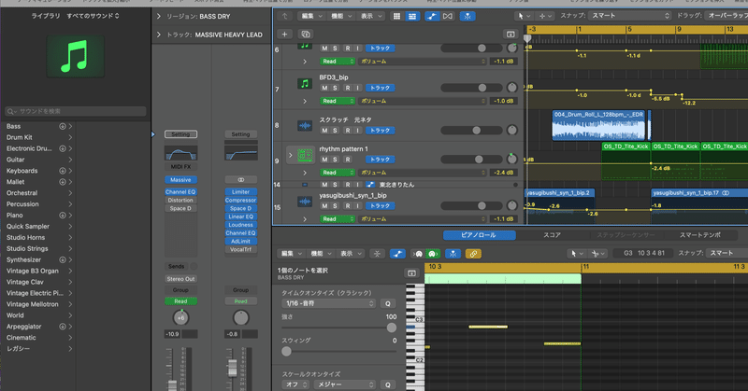Toggle the grid view icon in the tracks toolbar
This screenshot has height=391, width=748.
click(396, 16)
